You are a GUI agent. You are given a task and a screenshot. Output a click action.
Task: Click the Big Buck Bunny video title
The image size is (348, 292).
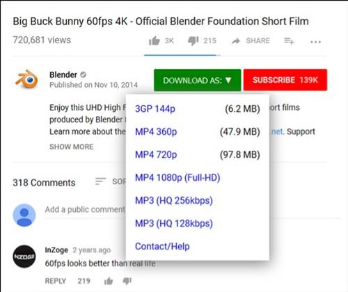click(161, 22)
